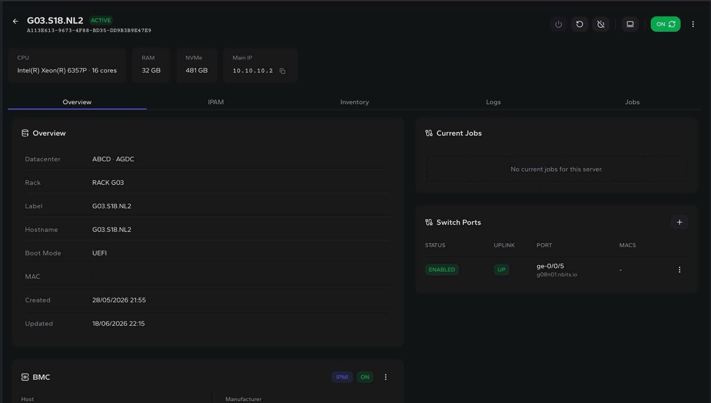The height and width of the screenshot is (403, 711).
Task: Select the server UUID text
Action: coord(89,30)
